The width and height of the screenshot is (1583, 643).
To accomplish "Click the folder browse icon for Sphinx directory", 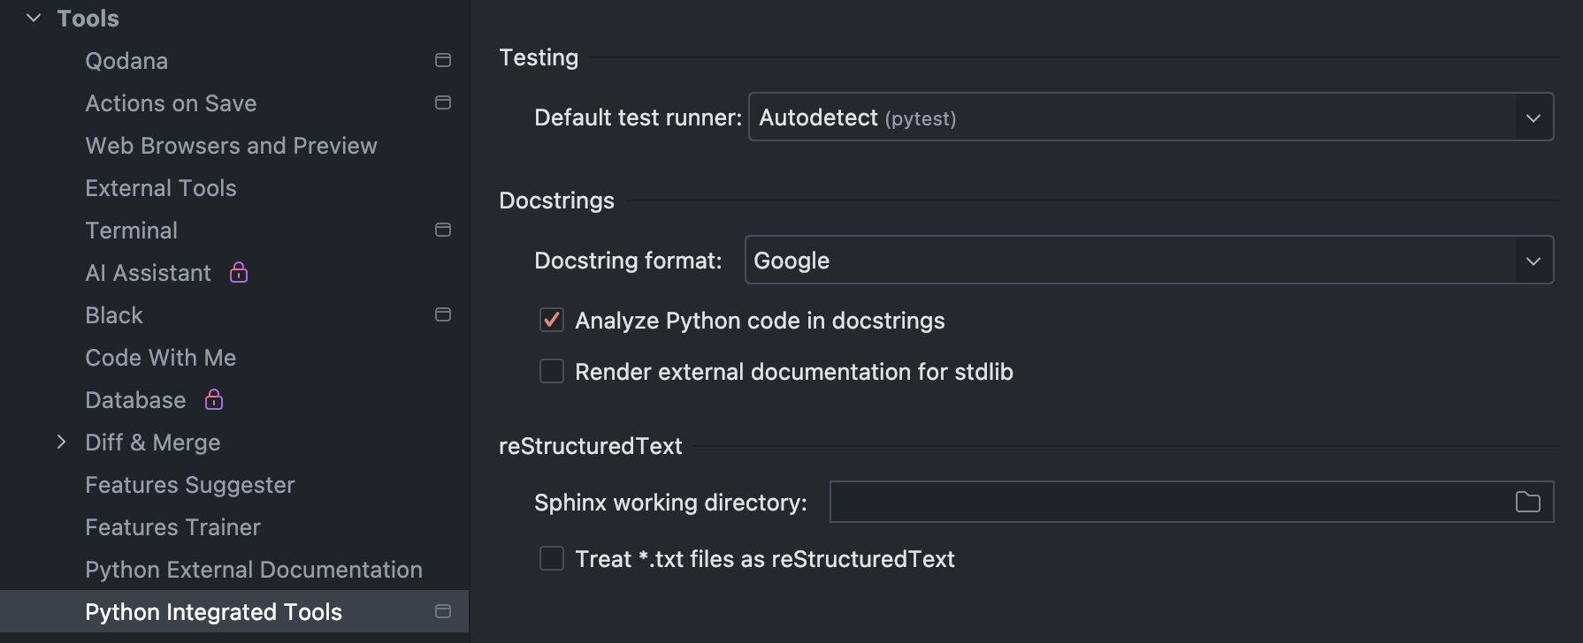I will (1527, 502).
